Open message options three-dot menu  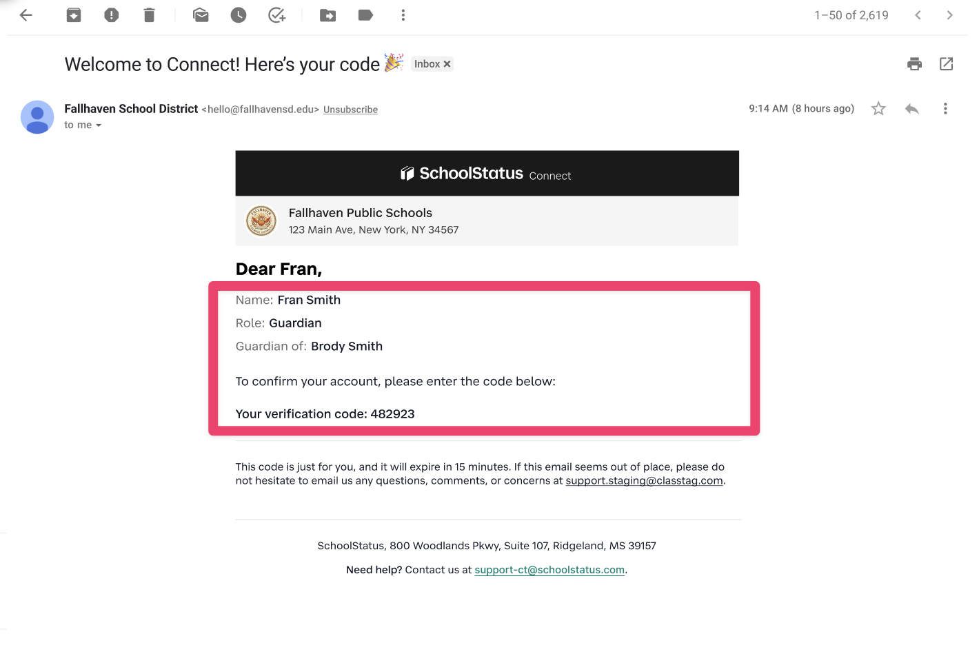[945, 109]
